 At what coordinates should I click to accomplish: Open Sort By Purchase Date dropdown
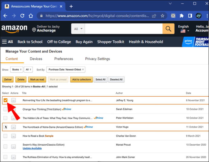coord(66,70)
